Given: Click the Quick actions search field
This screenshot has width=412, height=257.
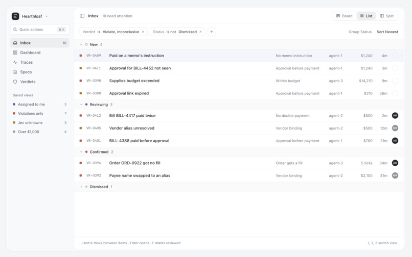Looking at the screenshot, I should 40,30.
